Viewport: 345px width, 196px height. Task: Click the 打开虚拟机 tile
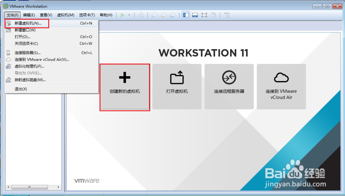pyautogui.click(x=177, y=87)
